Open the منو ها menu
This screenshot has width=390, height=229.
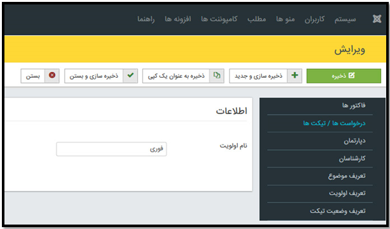pyautogui.click(x=285, y=19)
